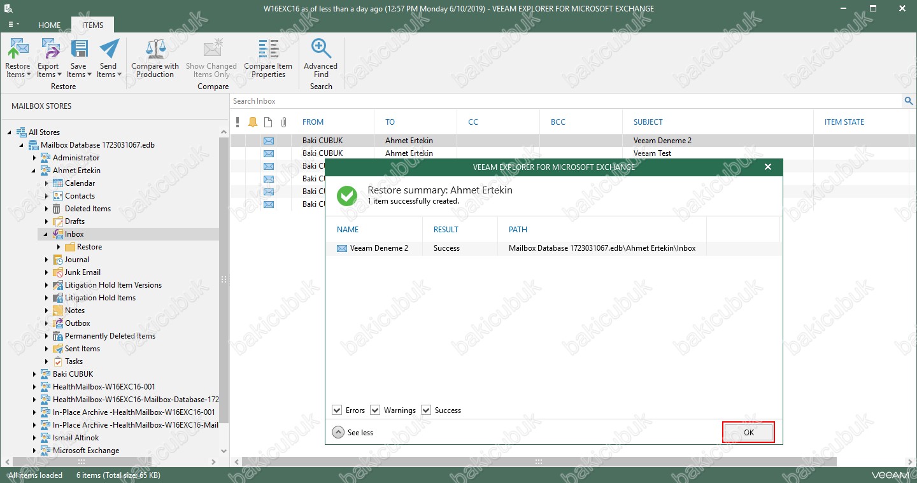The width and height of the screenshot is (917, 483).
Task: Collapse the Inbox folder node
Action: point(46,234)
